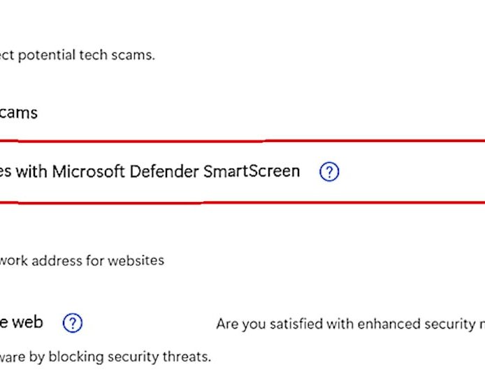Click the help icon beside Microsoft Defender SmartScreen

click(328, 172)
